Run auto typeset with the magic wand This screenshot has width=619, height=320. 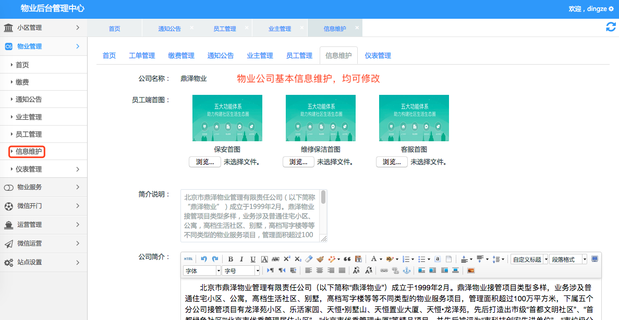pyautogui.click(x=332, y=259)
